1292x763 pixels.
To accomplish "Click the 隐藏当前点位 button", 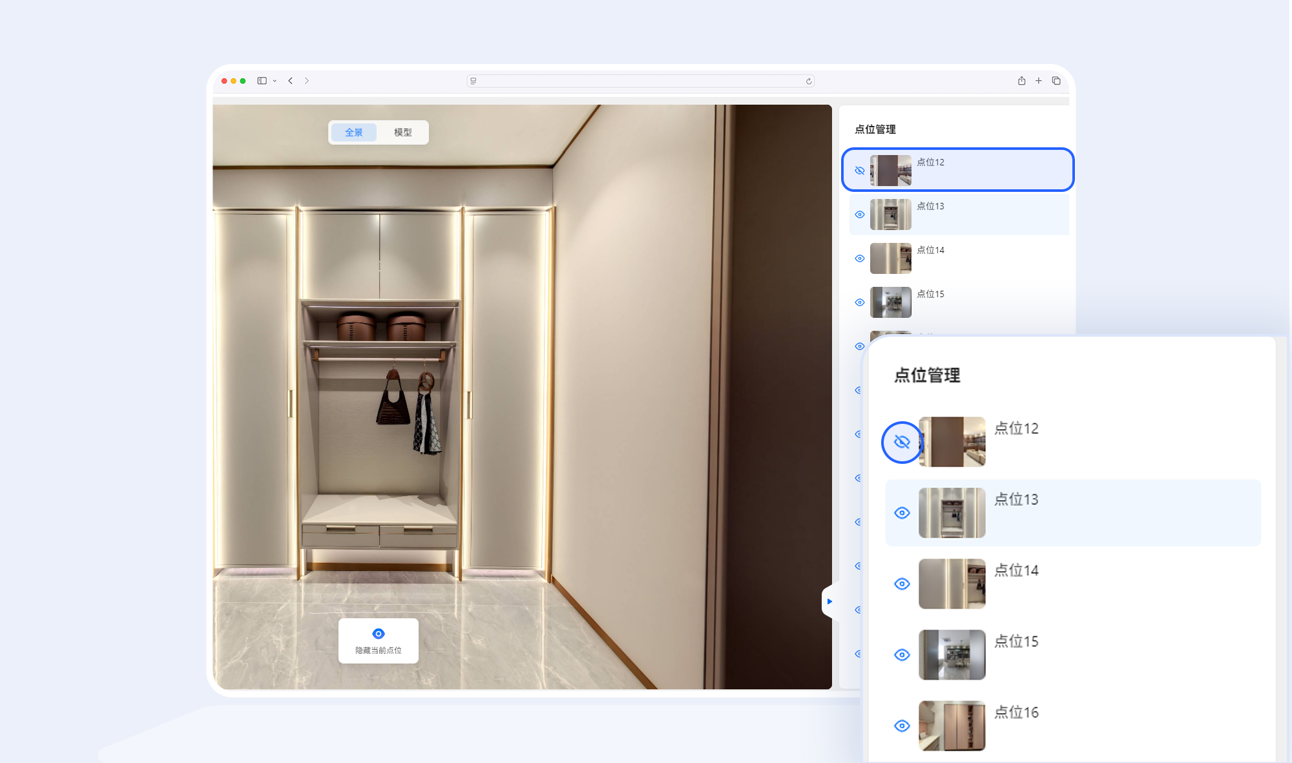I will coord(379,641).
